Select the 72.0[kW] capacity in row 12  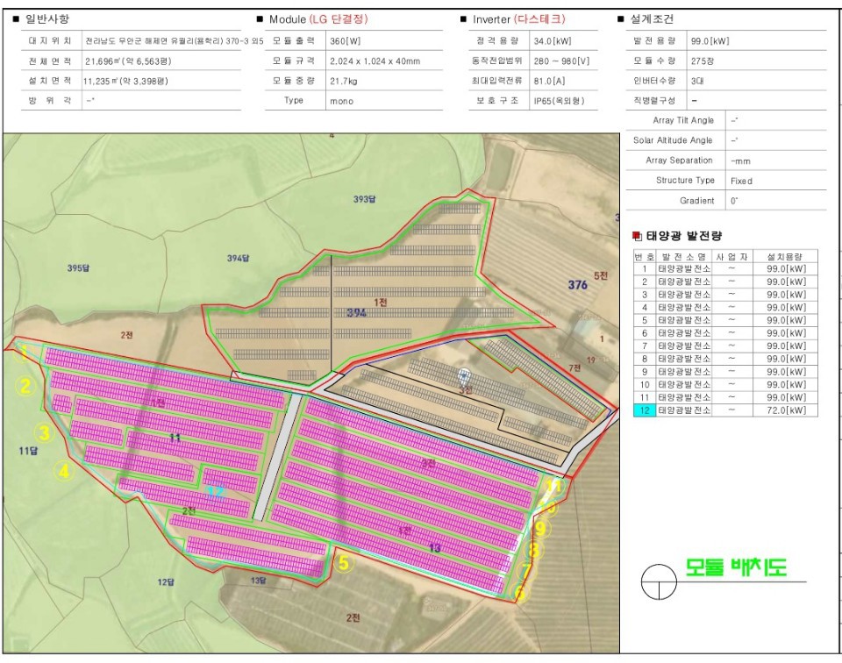tap(786, 410)
